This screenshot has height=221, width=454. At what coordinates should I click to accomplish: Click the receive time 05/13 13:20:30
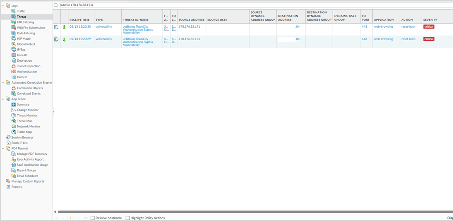[80, 26]
